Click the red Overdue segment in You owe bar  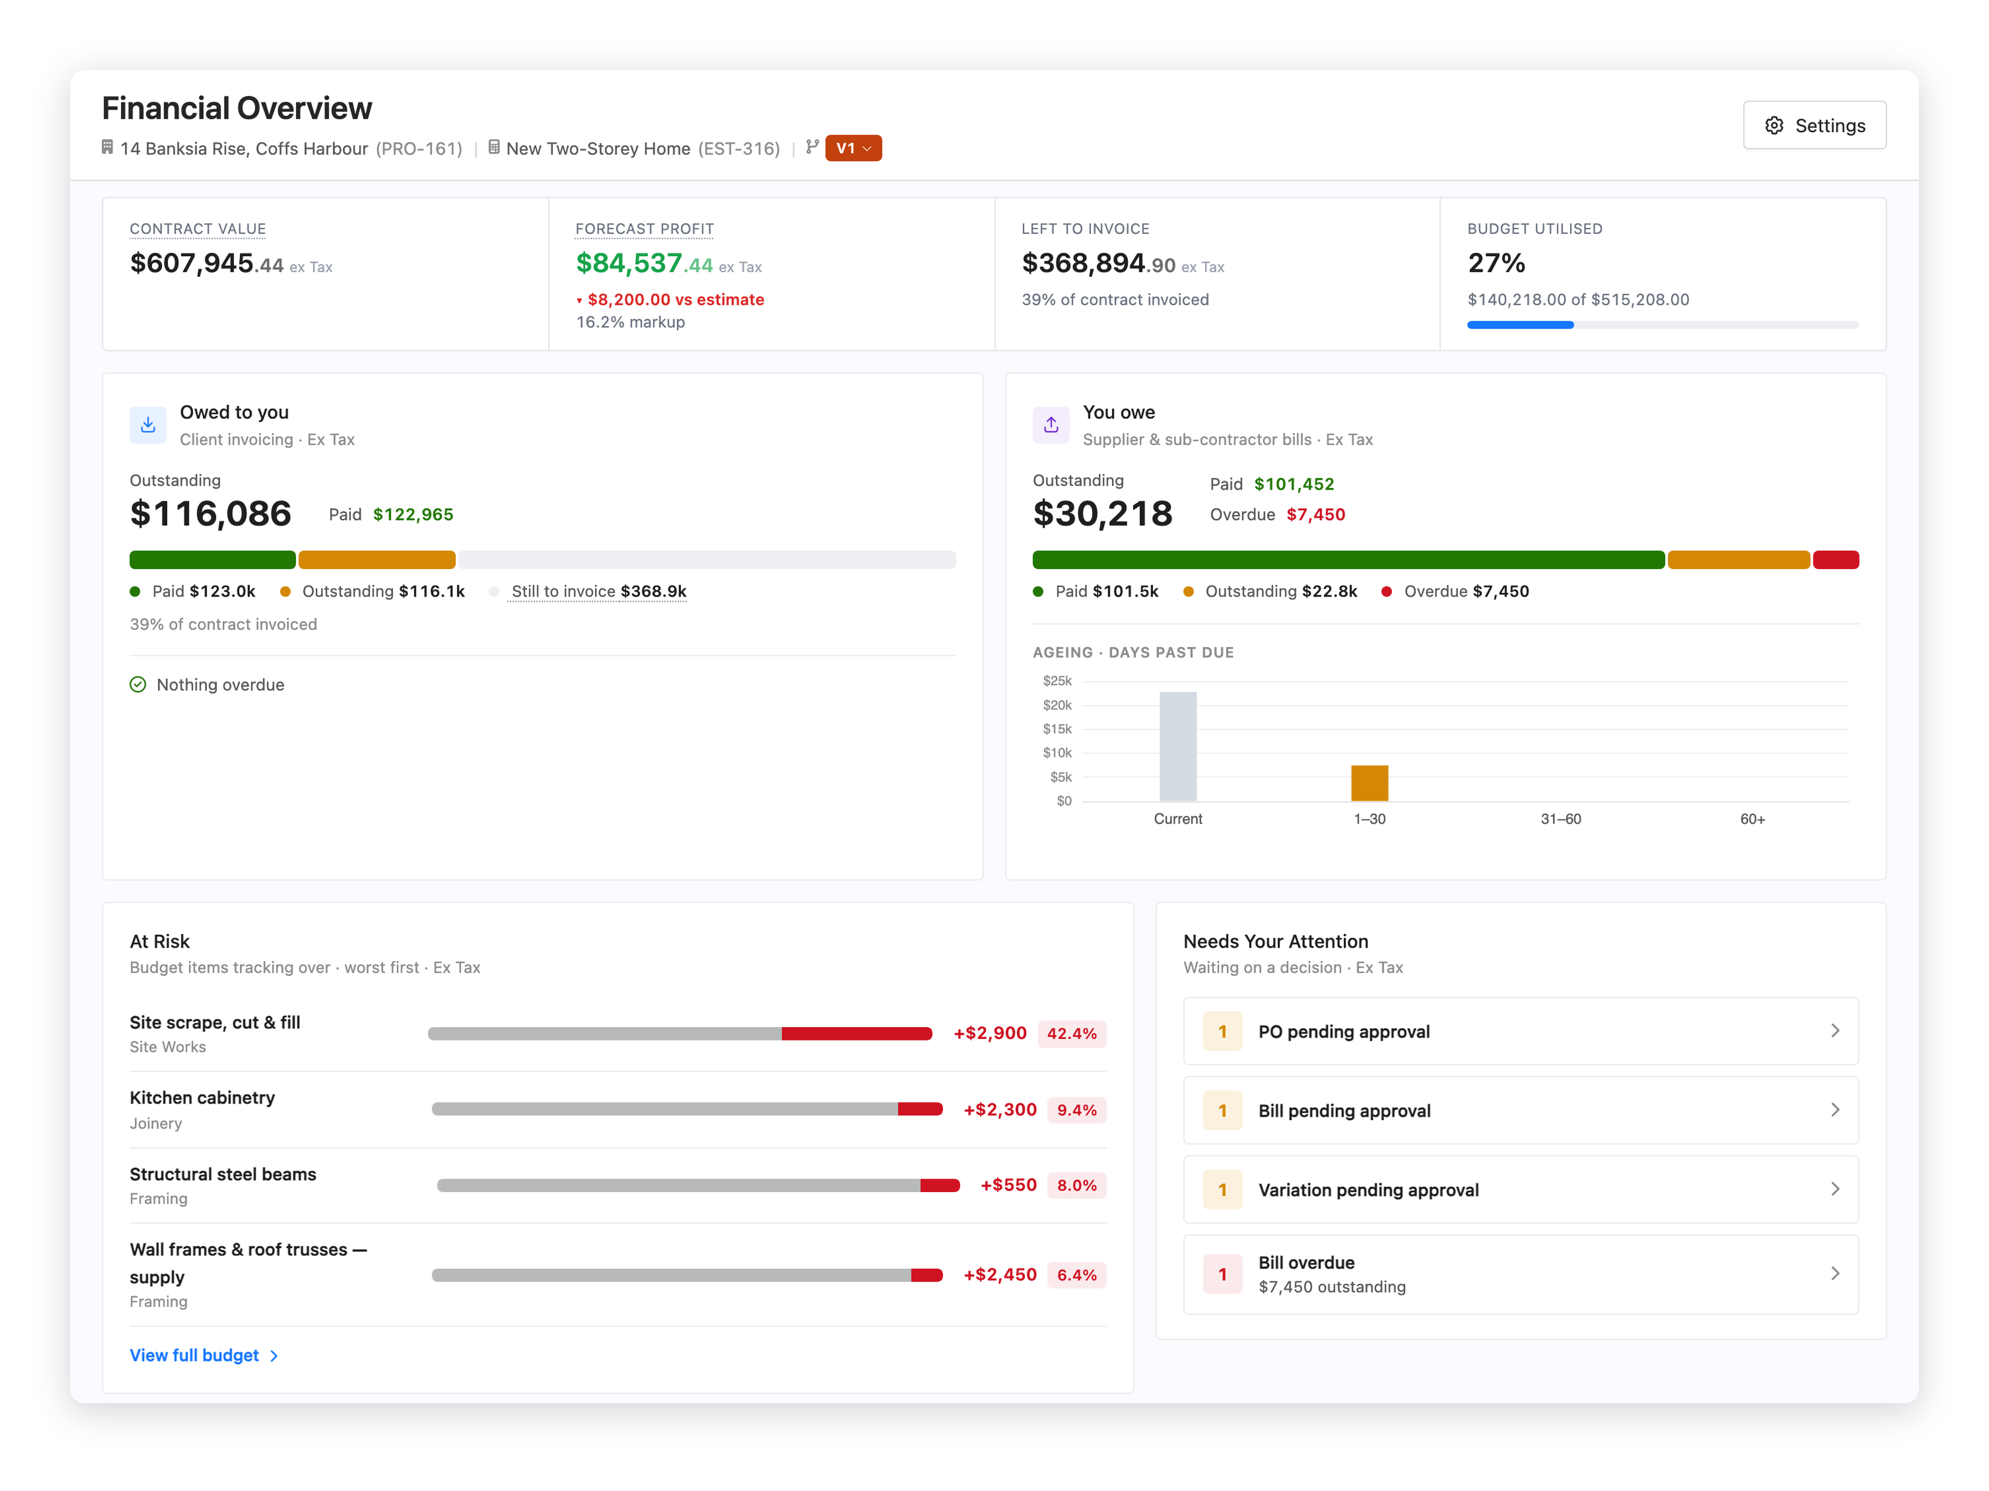tap(1835, 559)
